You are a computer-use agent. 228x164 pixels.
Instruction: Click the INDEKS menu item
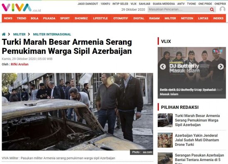coord(218,18)
